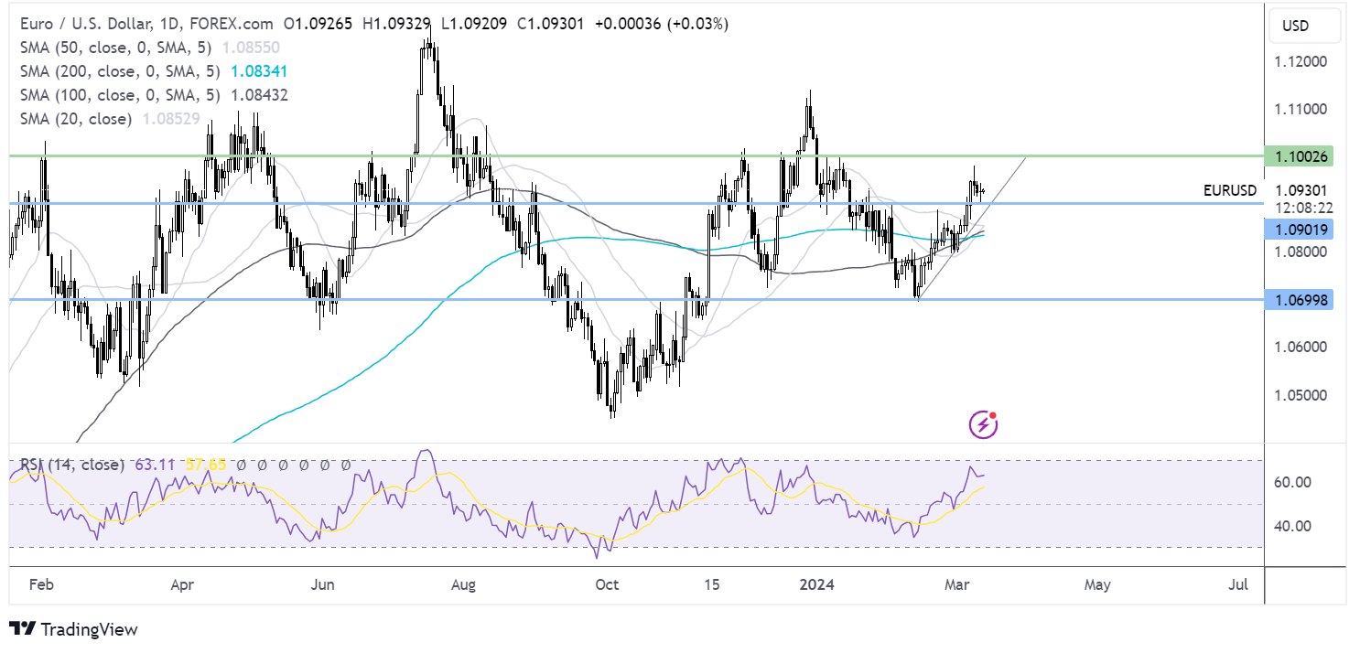Click the RSI (14, close) indicator legend
The height and width of the screenshot is (653, 1360).
tap(70, 465)
